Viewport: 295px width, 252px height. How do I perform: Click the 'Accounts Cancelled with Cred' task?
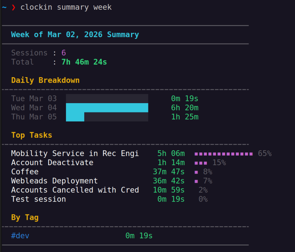coord(75,190)
